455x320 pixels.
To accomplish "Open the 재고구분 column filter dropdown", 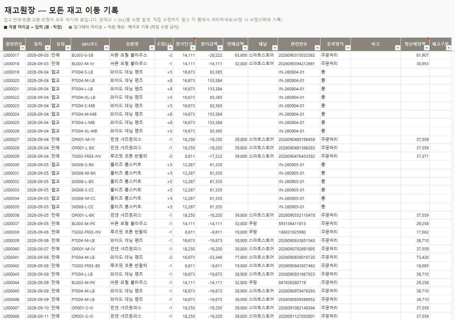I will (x=449, y=48).
